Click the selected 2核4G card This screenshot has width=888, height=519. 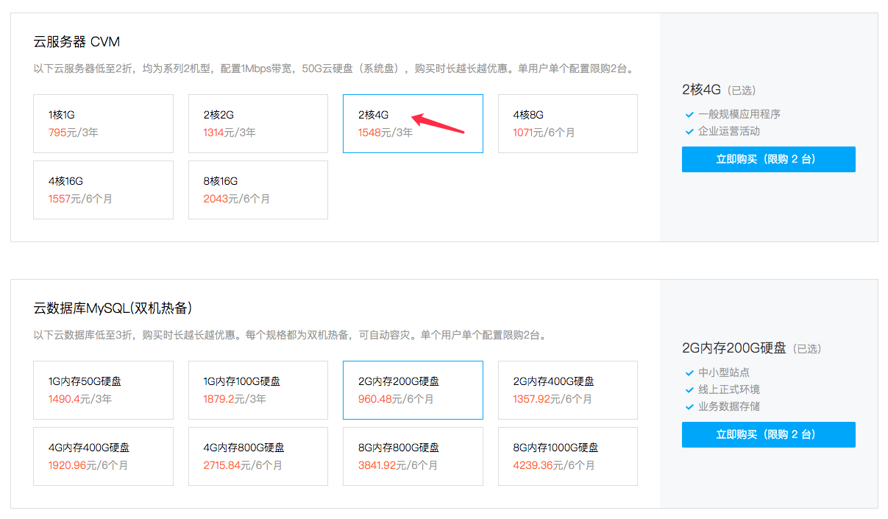[x=413, y=123]
